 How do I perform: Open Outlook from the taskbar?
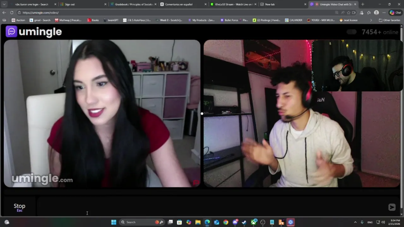217,222
